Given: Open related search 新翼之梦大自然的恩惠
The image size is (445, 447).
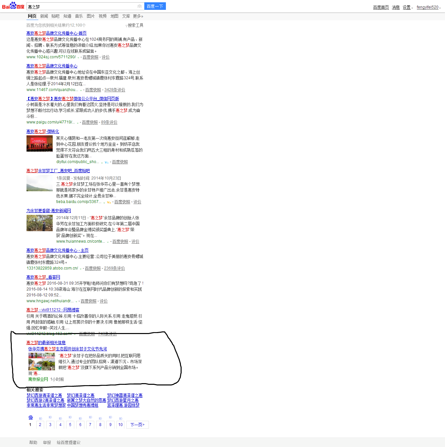Looking at the screenshot, I should [87, 400].
